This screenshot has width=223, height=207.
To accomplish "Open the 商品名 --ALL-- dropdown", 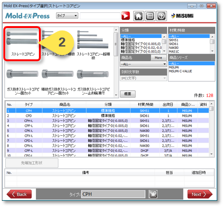I will tap(143, 64).
